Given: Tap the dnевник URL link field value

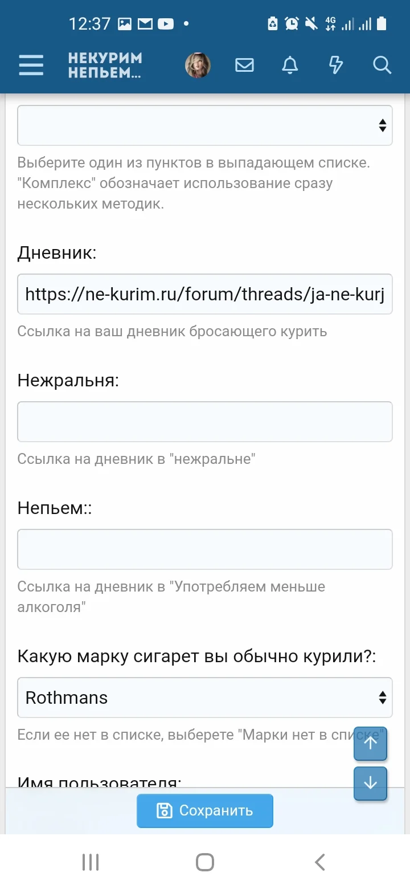Looking at the screenshot, I should 205,294.
